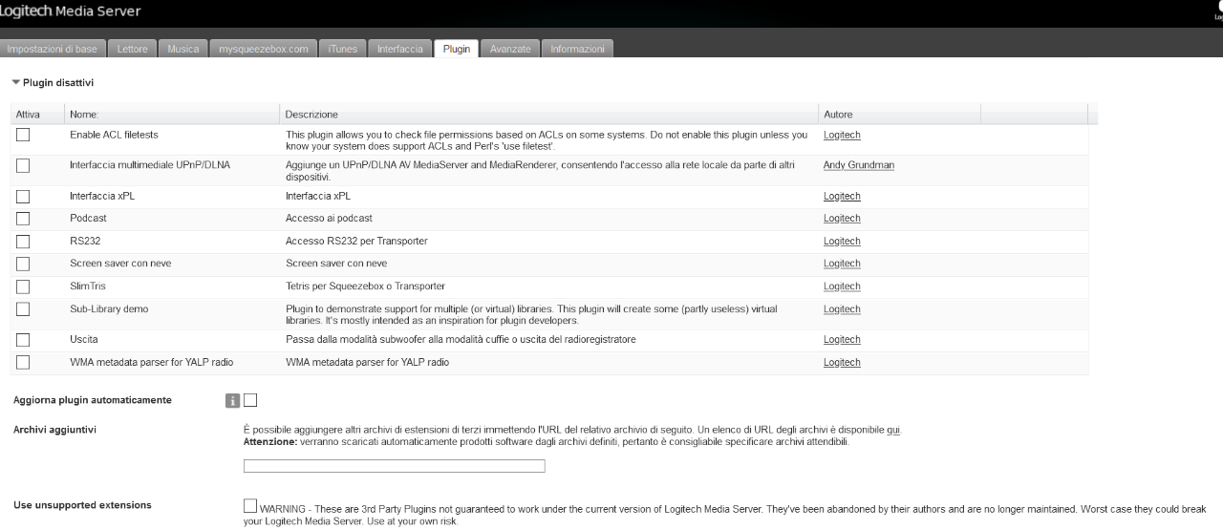Image resolution: width=1223 pixels, height=530 pixels.
Task: Select the Plugin tab
Action: click(x=456, y=49)
